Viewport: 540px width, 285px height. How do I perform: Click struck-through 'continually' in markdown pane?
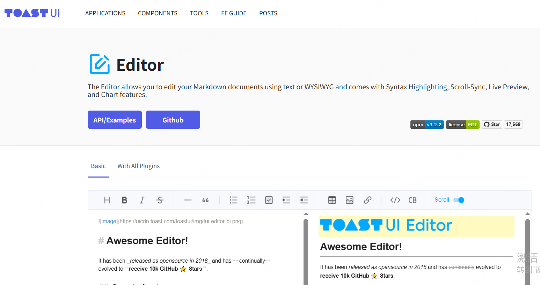pyautogui.click(x=252, y=261)
